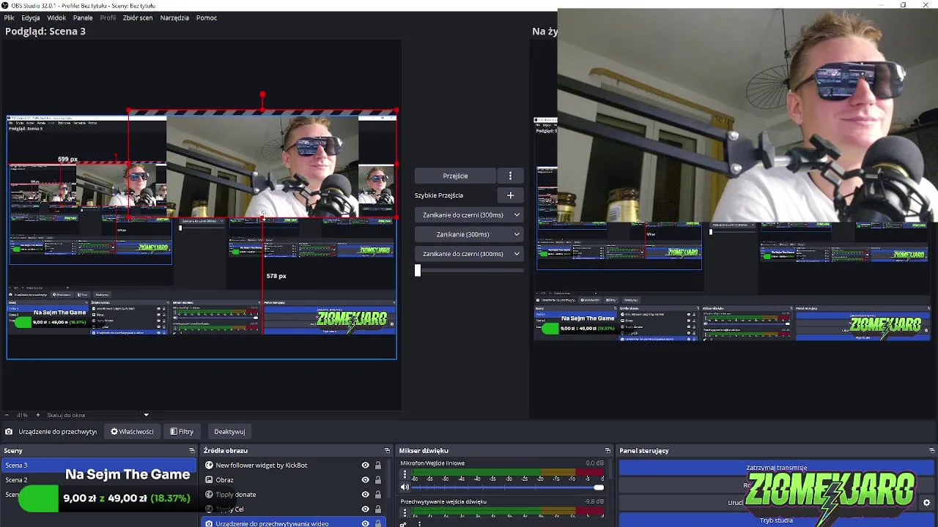Lock the New follower widget by KickBot source

point(378,466)
